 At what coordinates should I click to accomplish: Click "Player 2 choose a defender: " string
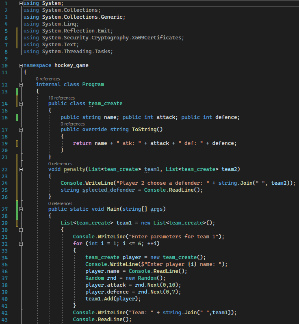coord(163,183)
